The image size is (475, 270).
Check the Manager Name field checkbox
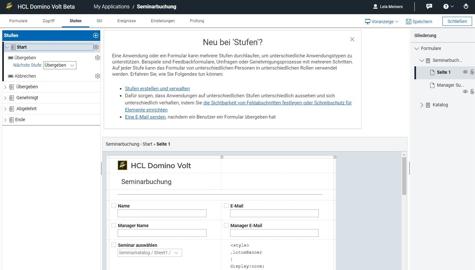tap(114, 225)
